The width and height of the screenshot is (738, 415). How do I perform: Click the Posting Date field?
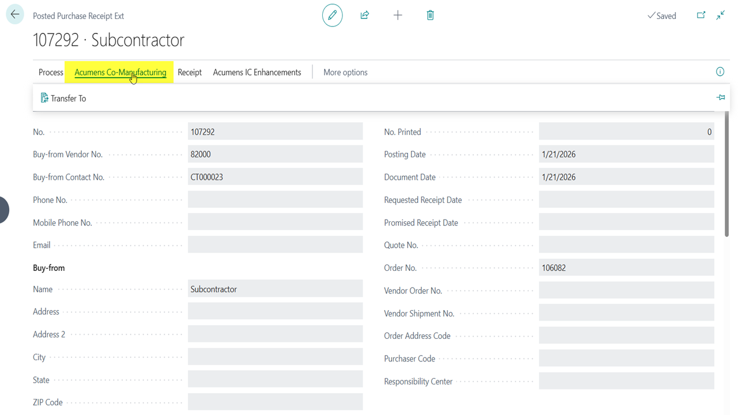click(626, 154)
